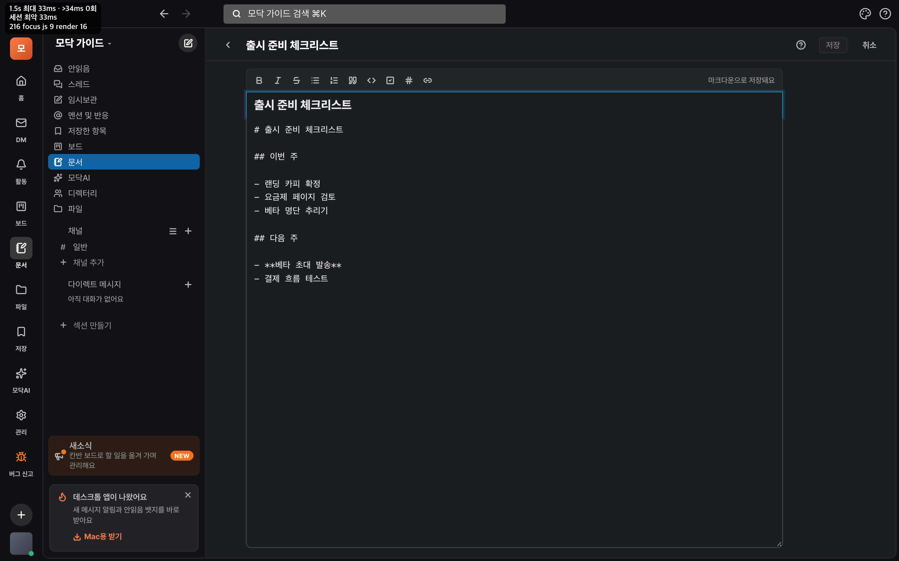Add a new direct message with the plus icon
This screenshot has width=899, height=561.
coord(188,285)
